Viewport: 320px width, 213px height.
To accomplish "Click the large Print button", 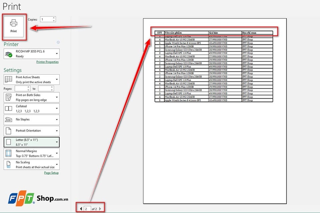I will coord(14,27).
